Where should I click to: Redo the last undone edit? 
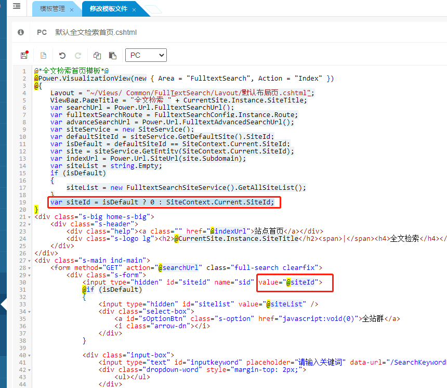(78, 55)
